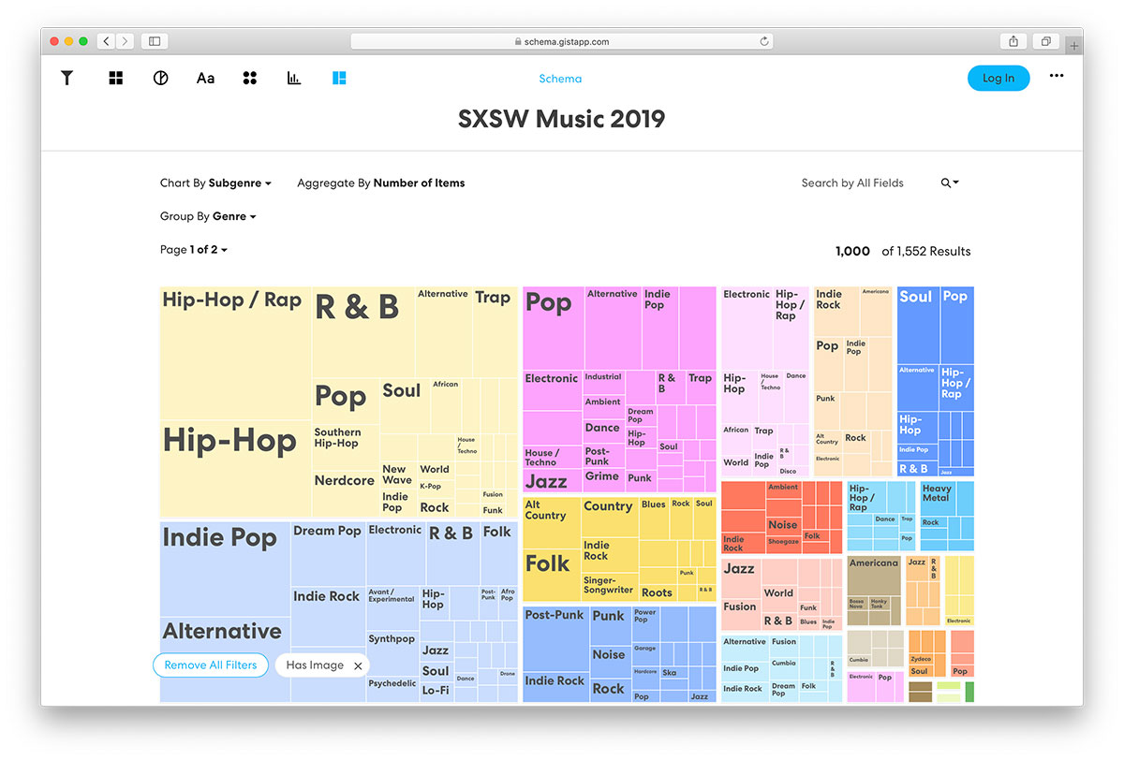The image size is (1124, 760).
Task: Select the pie chart view icon
Action: (160, 79)
